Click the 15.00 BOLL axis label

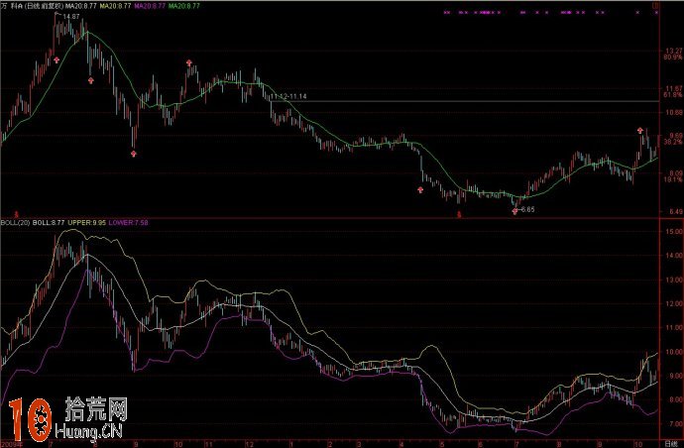click(x=674, y=232)
